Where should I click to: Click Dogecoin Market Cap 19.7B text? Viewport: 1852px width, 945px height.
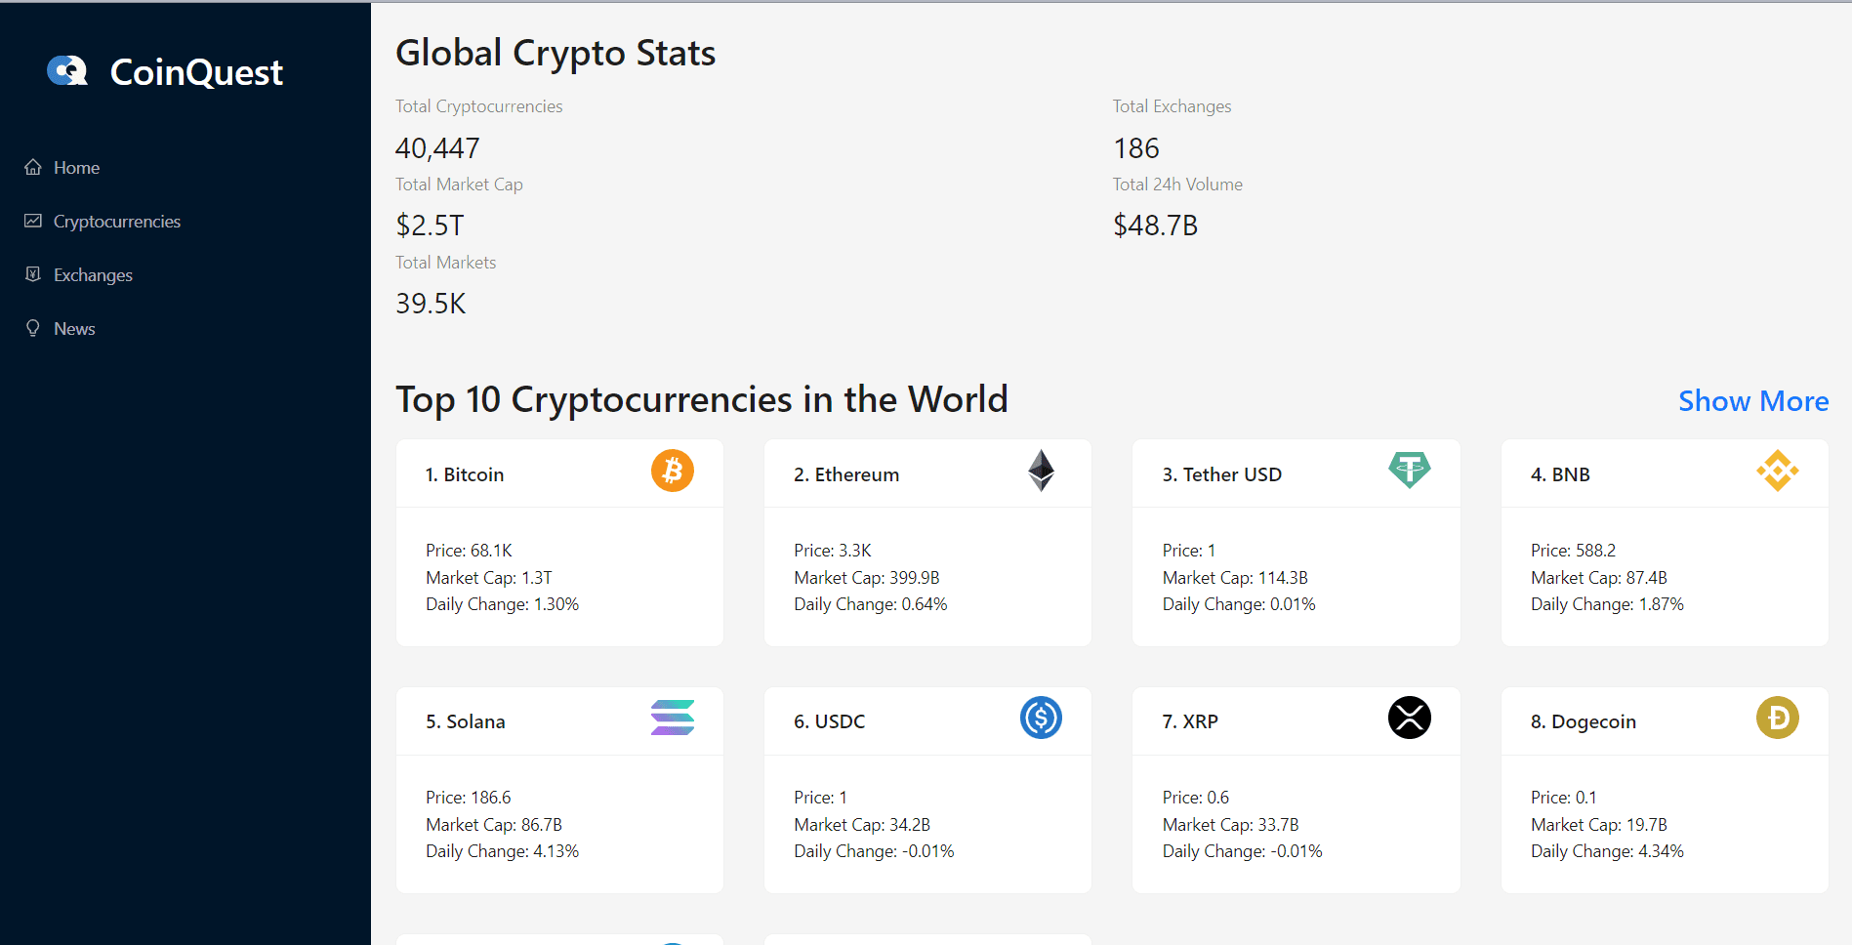click(x=1599, y=825)
